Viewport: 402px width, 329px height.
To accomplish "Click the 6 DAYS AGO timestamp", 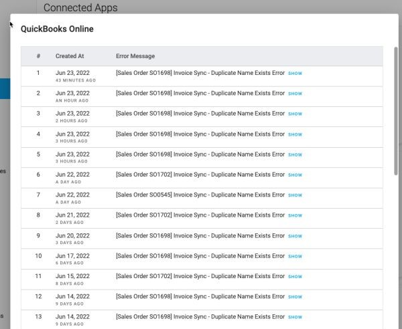I will [70, 263].
